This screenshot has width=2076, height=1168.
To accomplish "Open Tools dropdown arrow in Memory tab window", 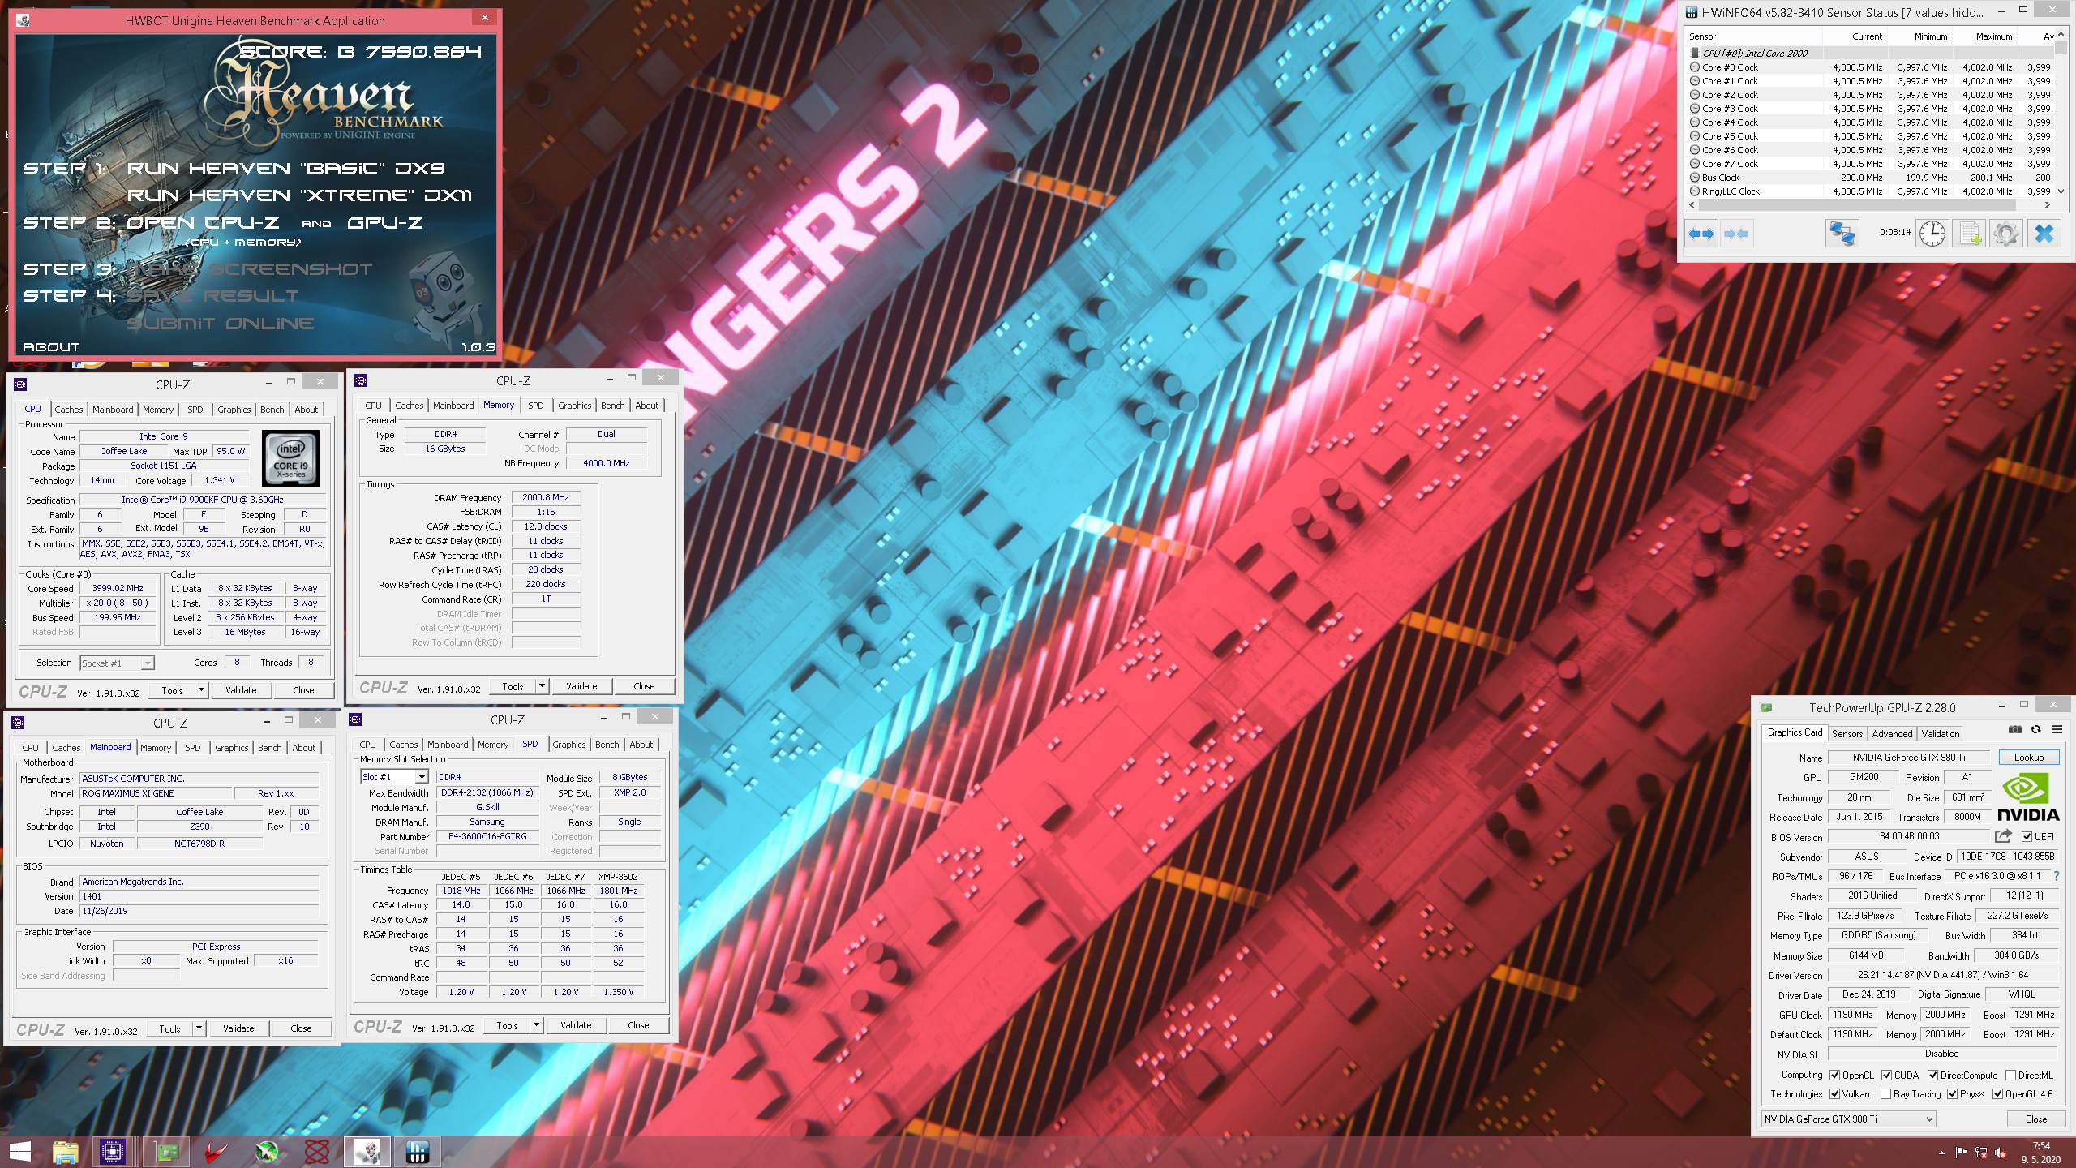I will pyautogui.click(x=542, y=686).
